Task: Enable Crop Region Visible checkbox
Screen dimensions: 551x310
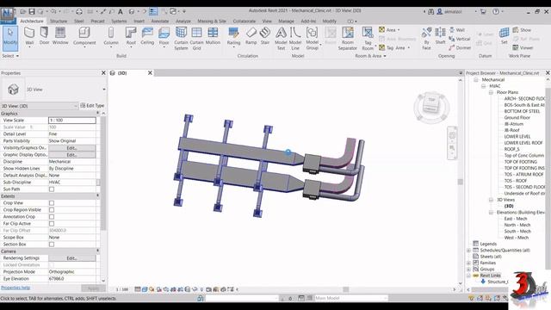Action: (52, 210)
